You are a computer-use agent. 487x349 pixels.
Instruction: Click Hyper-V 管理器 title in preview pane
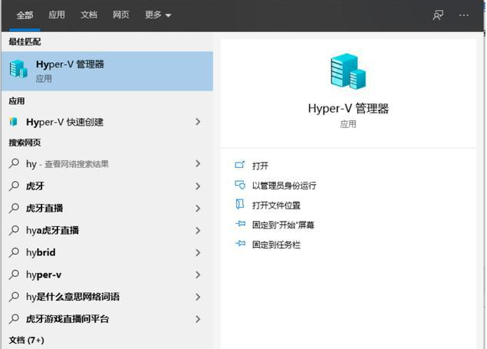(x=348, y=108)
